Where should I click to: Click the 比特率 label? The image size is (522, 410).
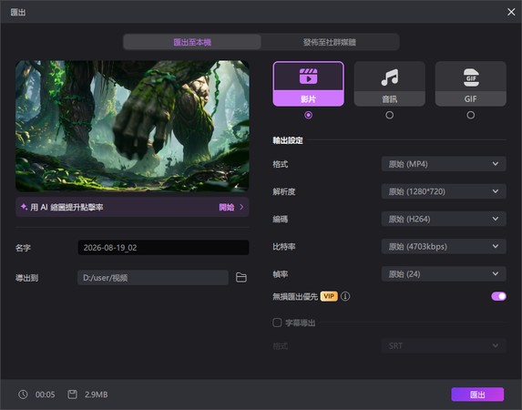coord(284,247)
